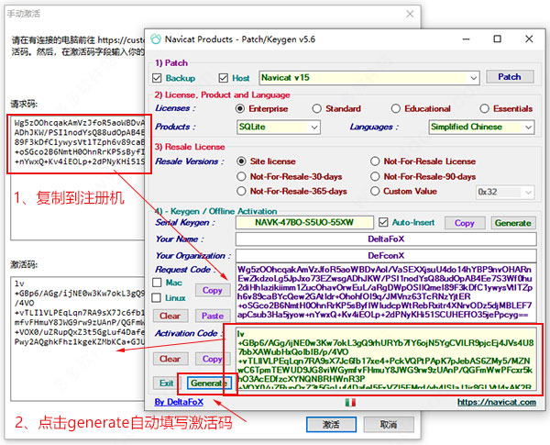Copy the serial key with Copy button

coord(465,223)
